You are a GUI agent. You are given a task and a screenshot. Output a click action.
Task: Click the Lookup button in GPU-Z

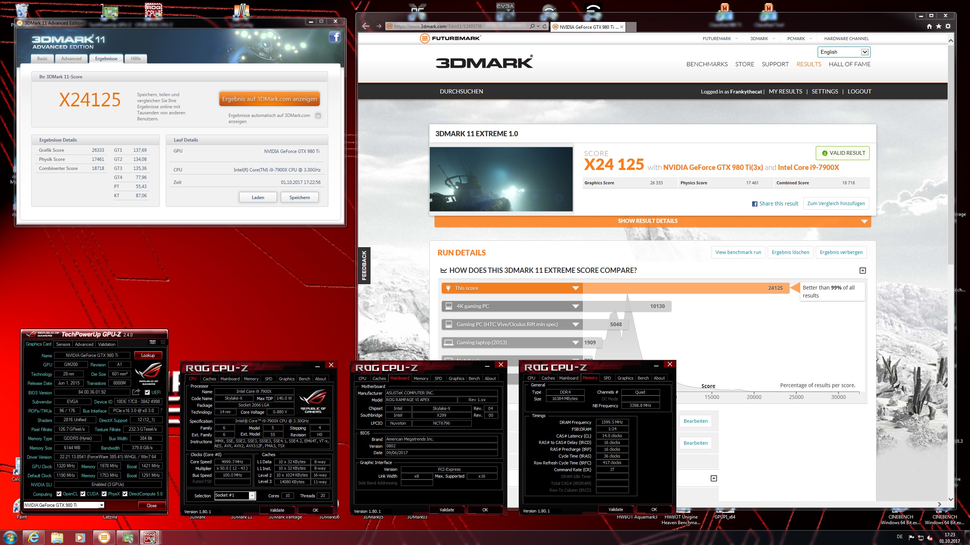pos(148,355)
